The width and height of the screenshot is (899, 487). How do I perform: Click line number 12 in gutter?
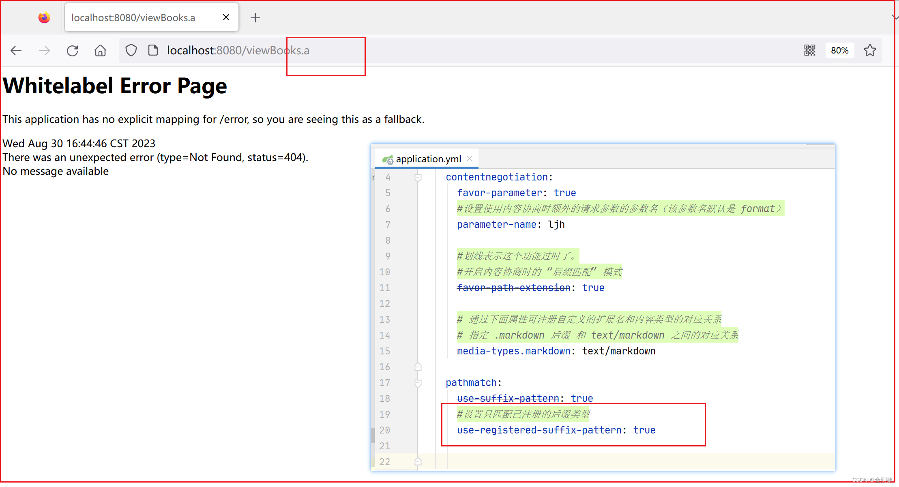pos(384,304)
